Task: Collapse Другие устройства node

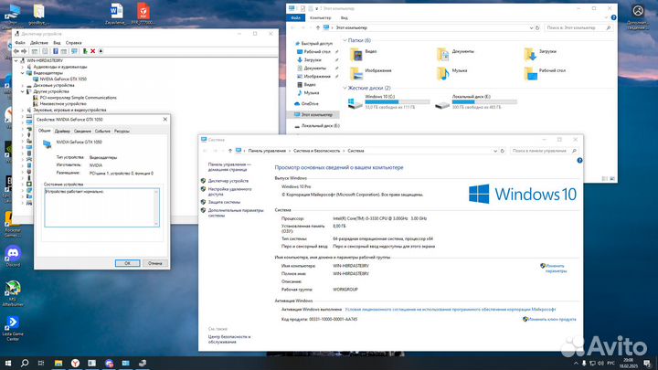Action: (x=23, y=91)
